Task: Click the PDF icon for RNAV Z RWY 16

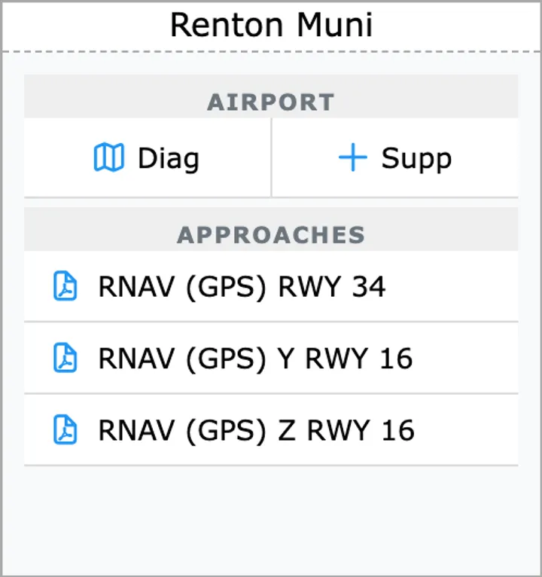Action: pyautogui.click(x=65, y=430)
